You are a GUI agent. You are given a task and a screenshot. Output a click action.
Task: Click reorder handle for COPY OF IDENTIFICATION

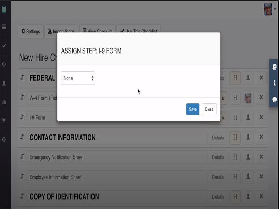pos(22,196)
